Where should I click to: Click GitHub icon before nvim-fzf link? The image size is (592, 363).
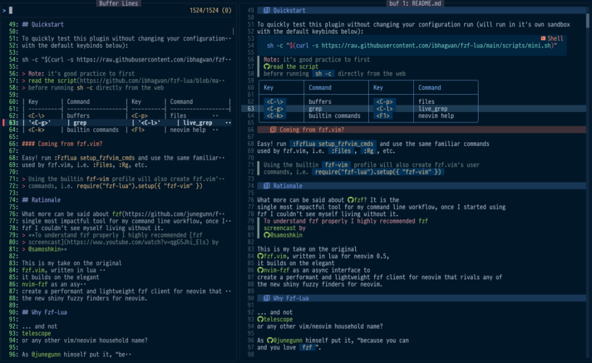[260, 270]
